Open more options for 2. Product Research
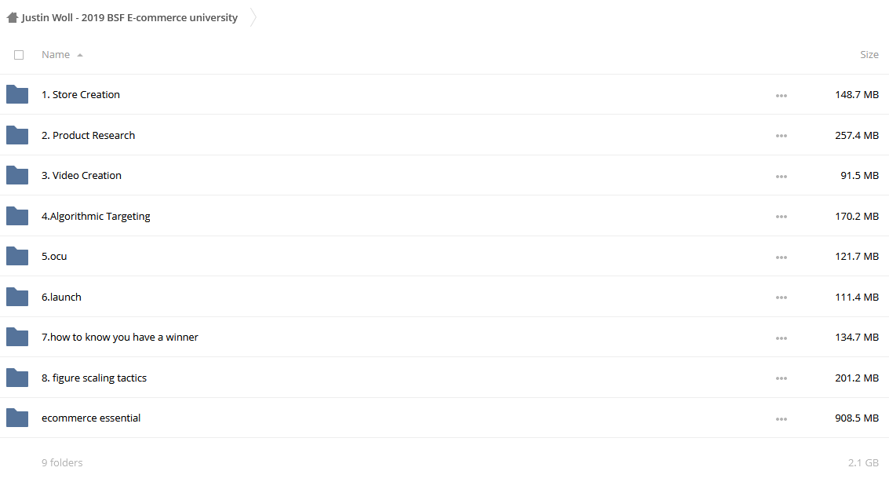The image size is (889, 482). tap(782, 136)
